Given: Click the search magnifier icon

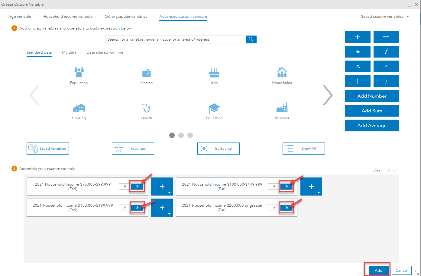Looking at the screenshot, I should click(251, 39).
